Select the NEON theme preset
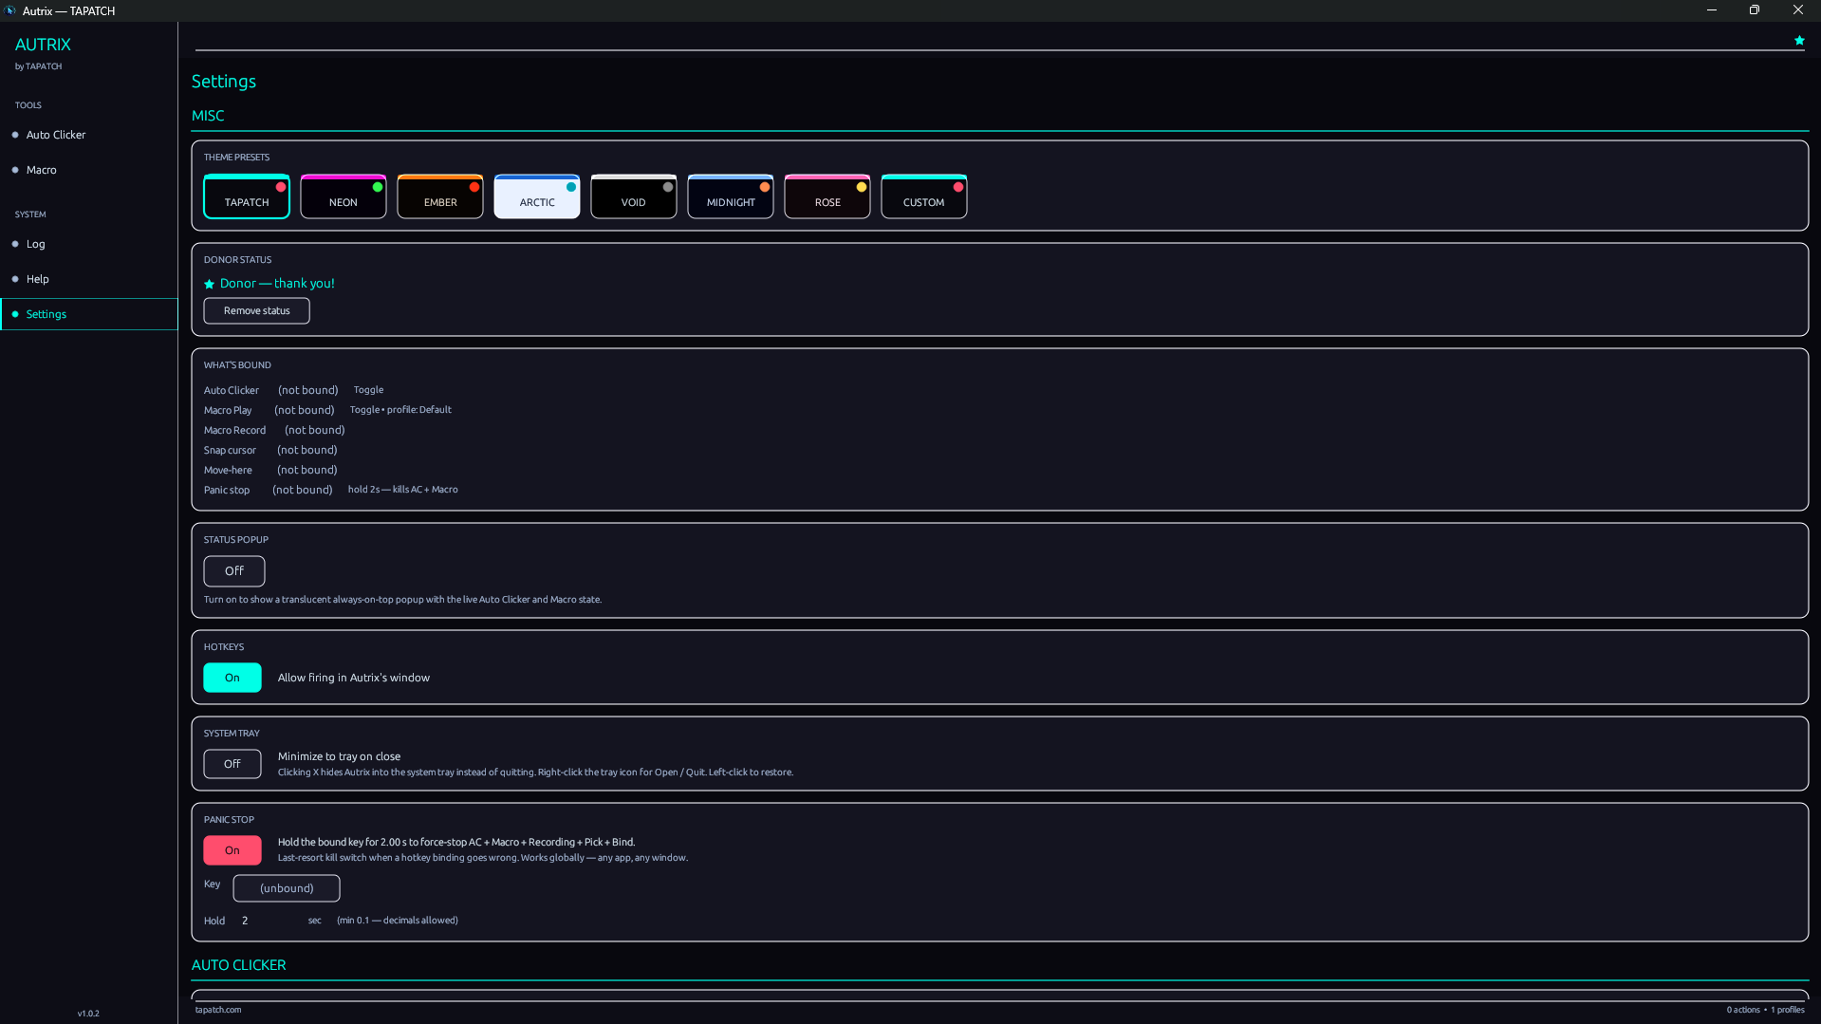Screen dimensions: 1821x1024 pyautogui.click(x=344, y=196)
